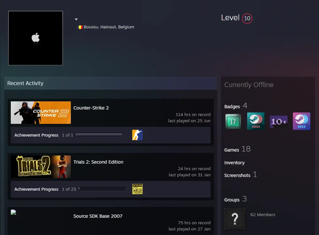This screenshot has width=319, height=235.
Task: Click the purple 10+ games badge
Action: (279, 122)
